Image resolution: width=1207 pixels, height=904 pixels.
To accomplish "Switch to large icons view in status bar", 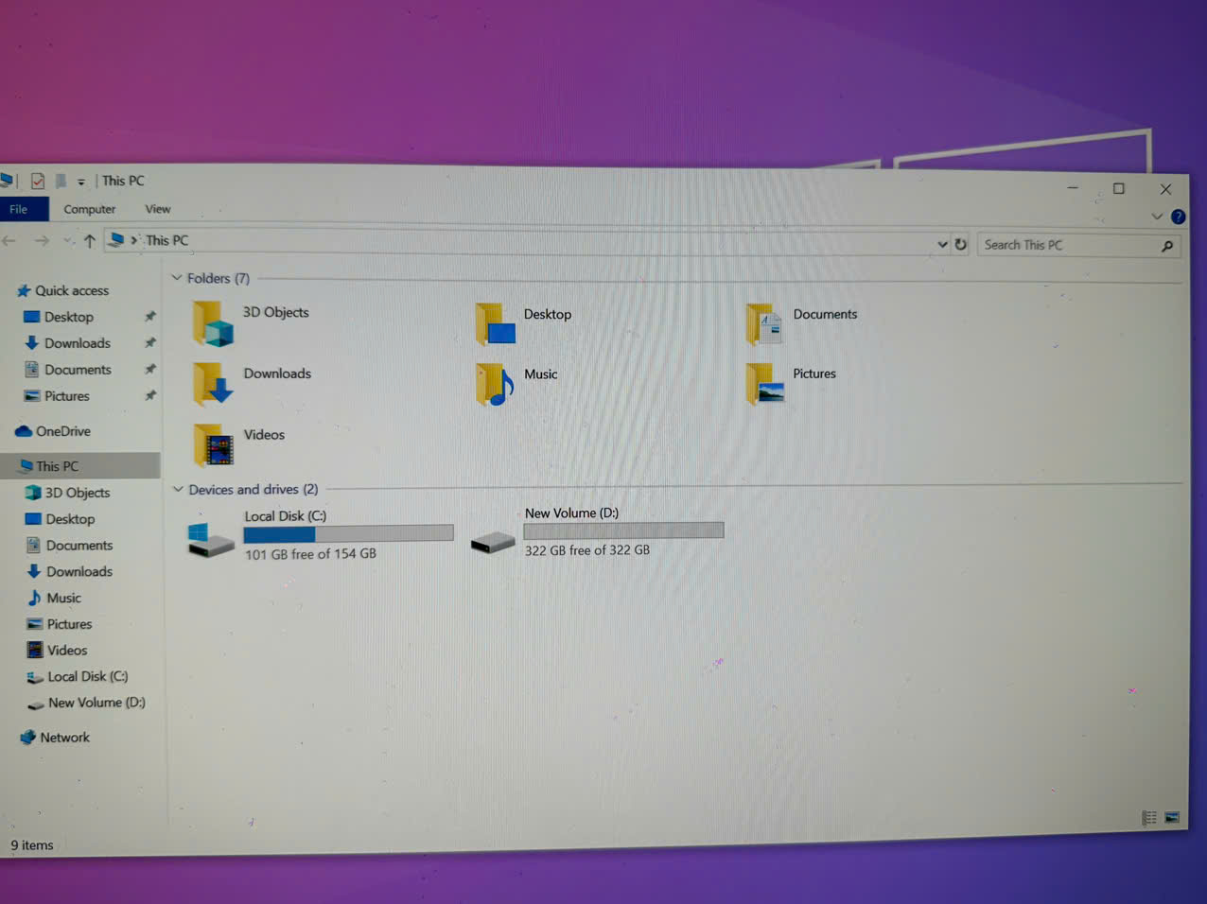I will coord(1172,817).
